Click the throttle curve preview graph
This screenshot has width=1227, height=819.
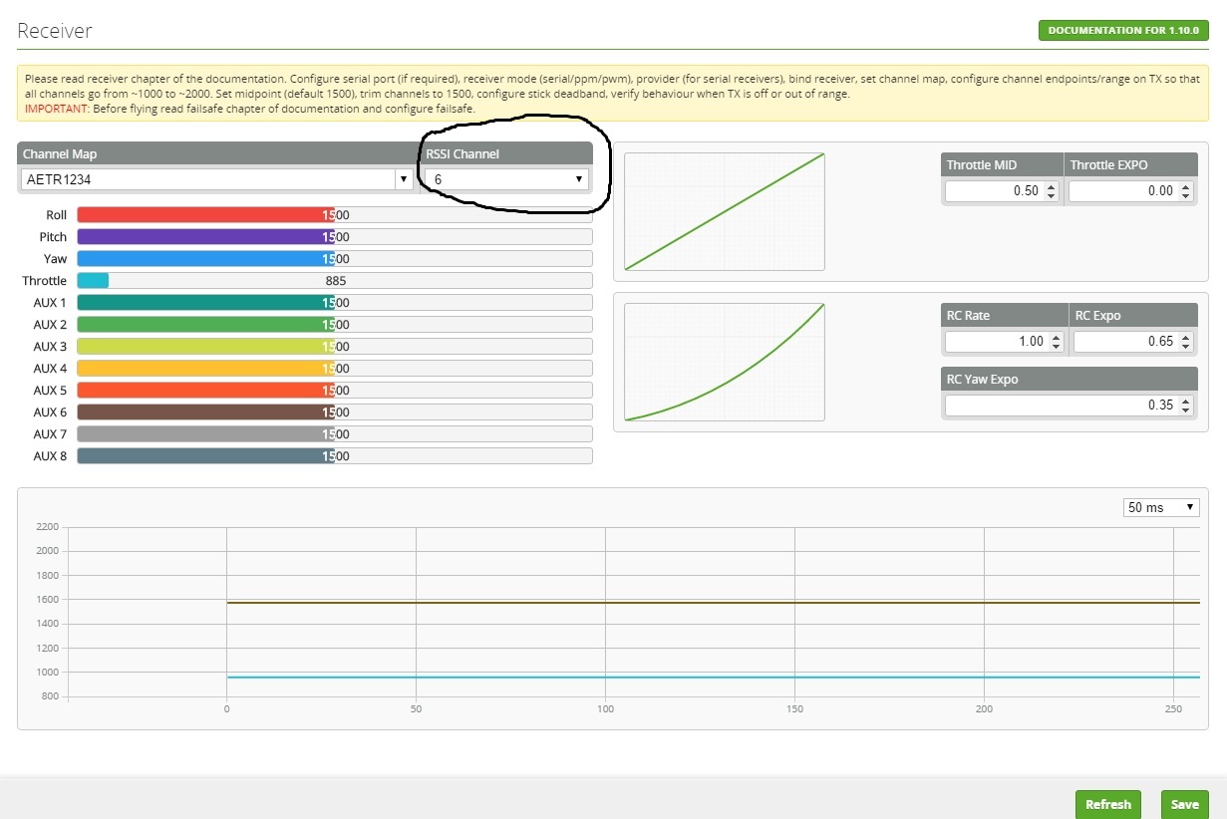[724, 211]
